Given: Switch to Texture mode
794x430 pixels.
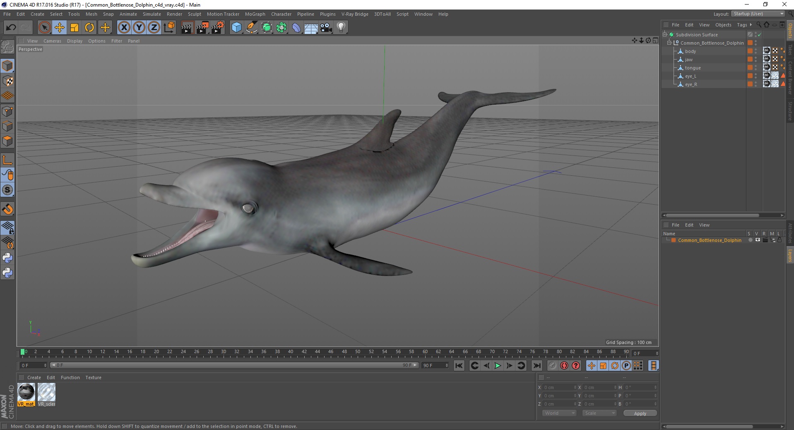Looking at the screenshot, I should [x=7, y=81].
